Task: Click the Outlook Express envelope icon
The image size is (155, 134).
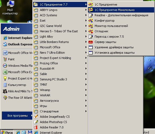Action: [x=5, y=44]
